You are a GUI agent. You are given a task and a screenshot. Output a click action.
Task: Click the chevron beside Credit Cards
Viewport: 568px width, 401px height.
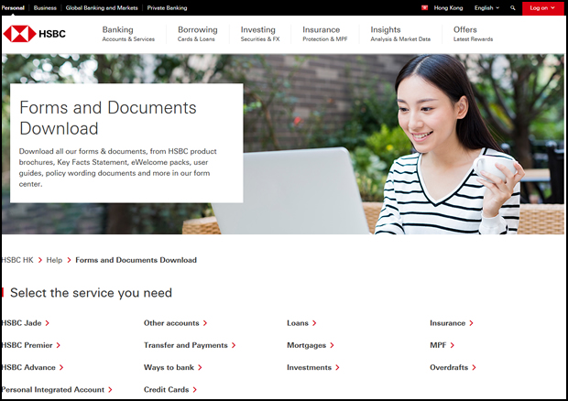(x=195, y=390)
